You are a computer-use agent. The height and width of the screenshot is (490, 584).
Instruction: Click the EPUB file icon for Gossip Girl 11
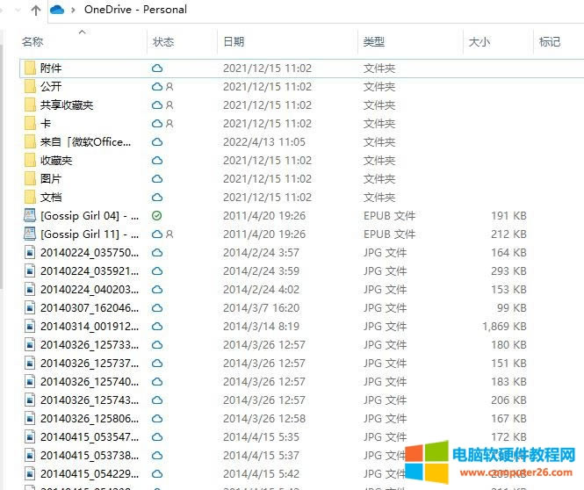pos(30,234)
